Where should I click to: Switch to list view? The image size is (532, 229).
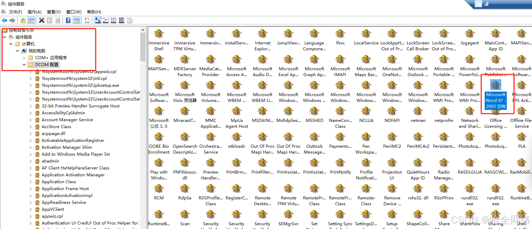(114, 20)
